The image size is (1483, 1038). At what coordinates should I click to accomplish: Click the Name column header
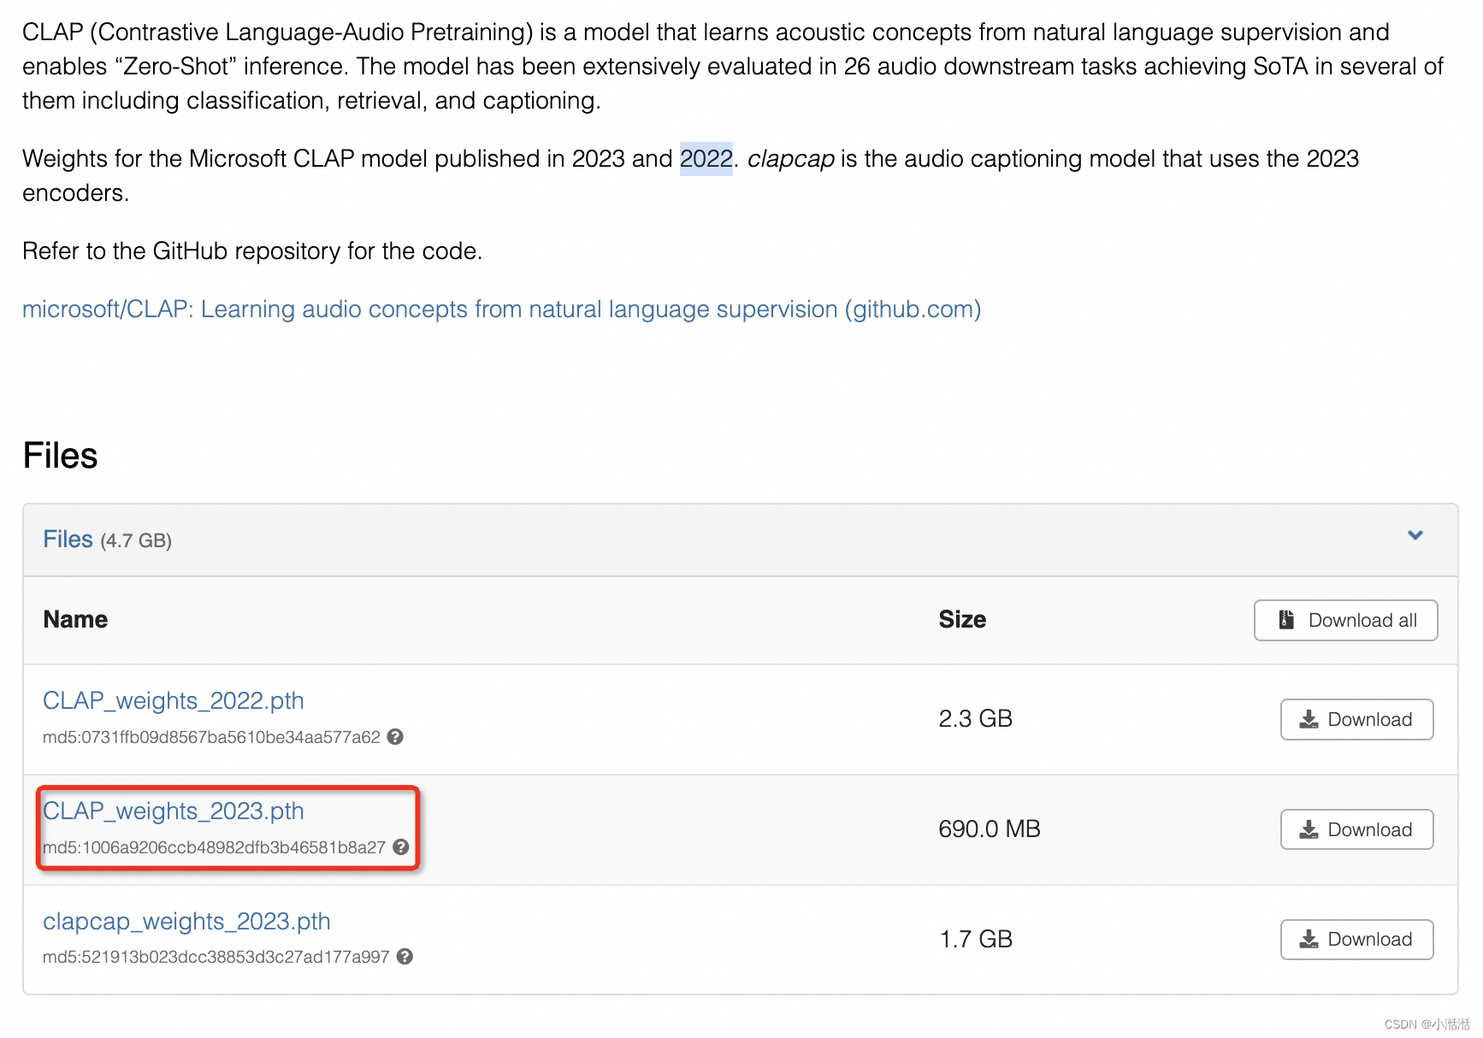[x=75, y=619]
